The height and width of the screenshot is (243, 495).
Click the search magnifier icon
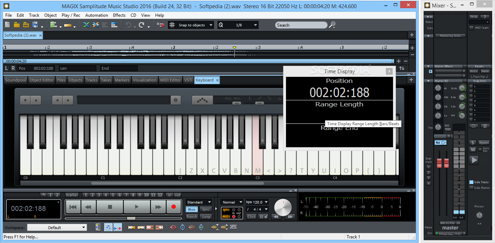[332, 25]
